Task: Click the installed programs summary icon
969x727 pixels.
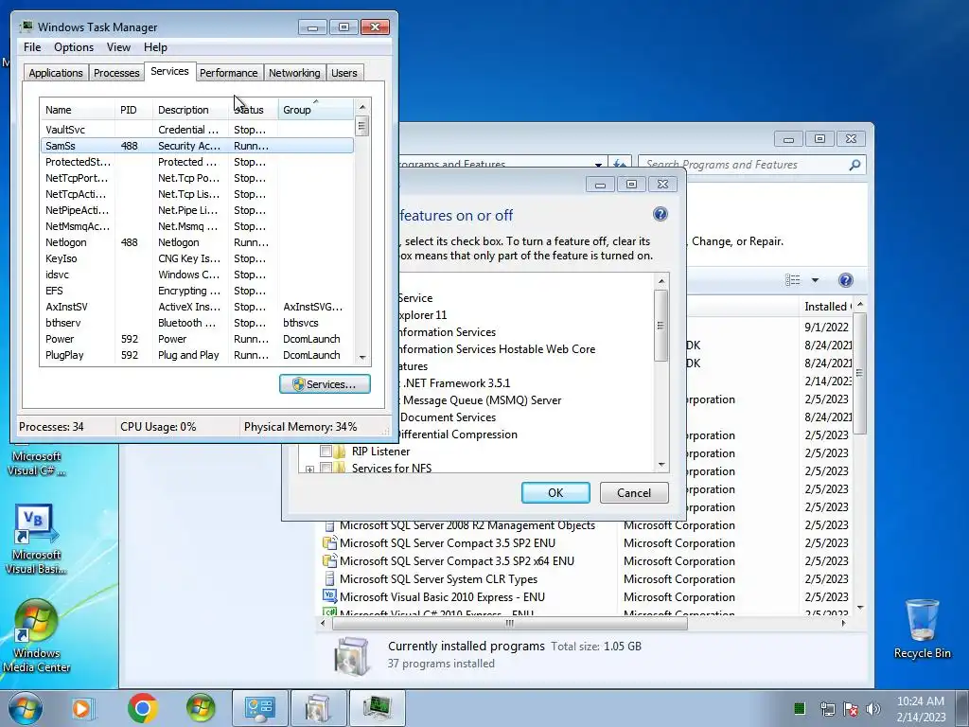Action: 352,655
